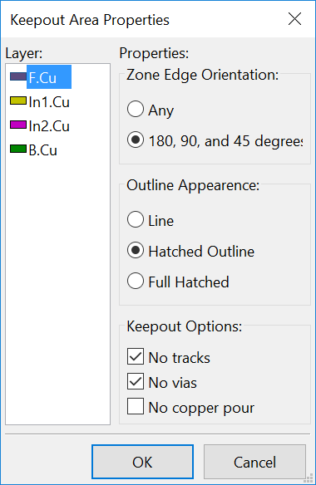
Task: Select the F.Cu layer entry
Action: tap(49, 77)
